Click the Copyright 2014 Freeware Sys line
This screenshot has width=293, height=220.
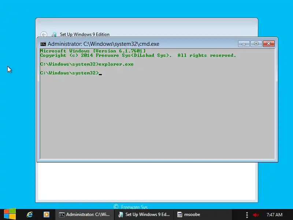pyautogui.click(x=138, y=55)
